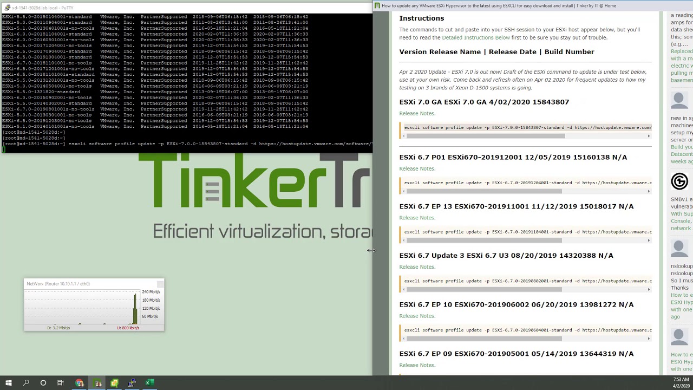693x390 pixels.
Task: Click heading ESXi 6.7 EP 10 ESXi670-201906002
Action: [517, 304]
